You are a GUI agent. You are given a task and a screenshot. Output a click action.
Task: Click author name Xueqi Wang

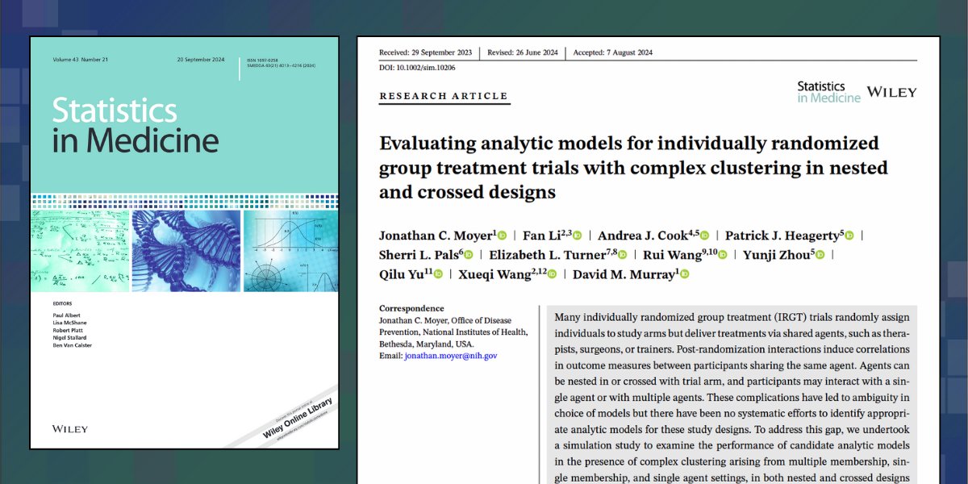[496, 274]
